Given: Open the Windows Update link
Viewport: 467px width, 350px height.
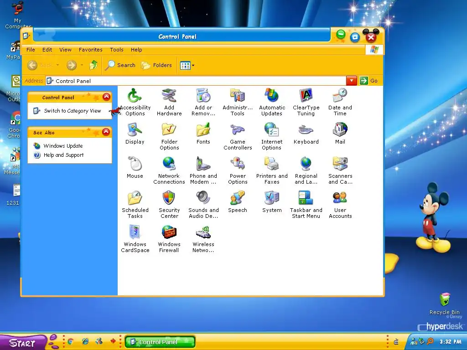Looking at the screenshot, I should tap(63, 146).
